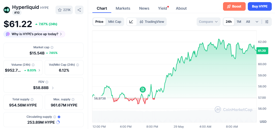Select the 1M time range
Screen dimensions: 275x129
click(x=239, y=22)
